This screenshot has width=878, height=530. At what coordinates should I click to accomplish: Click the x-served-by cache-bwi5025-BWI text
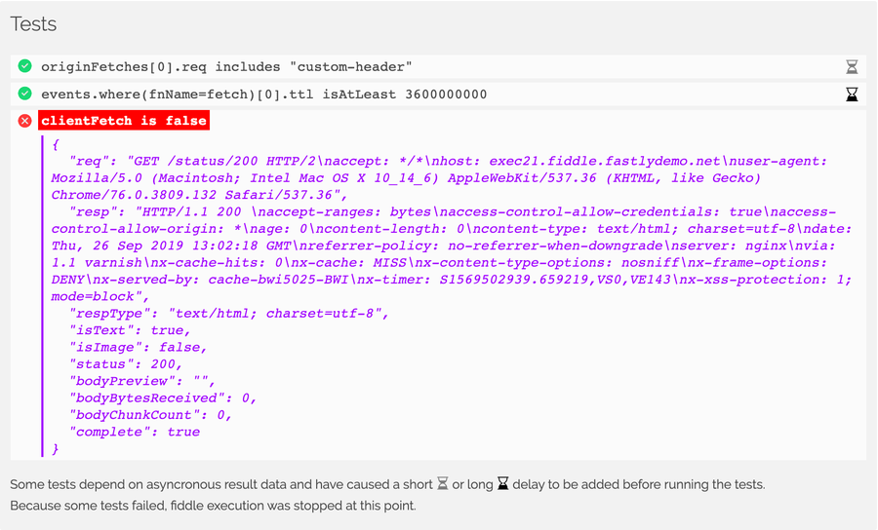[x=220, y=280]
